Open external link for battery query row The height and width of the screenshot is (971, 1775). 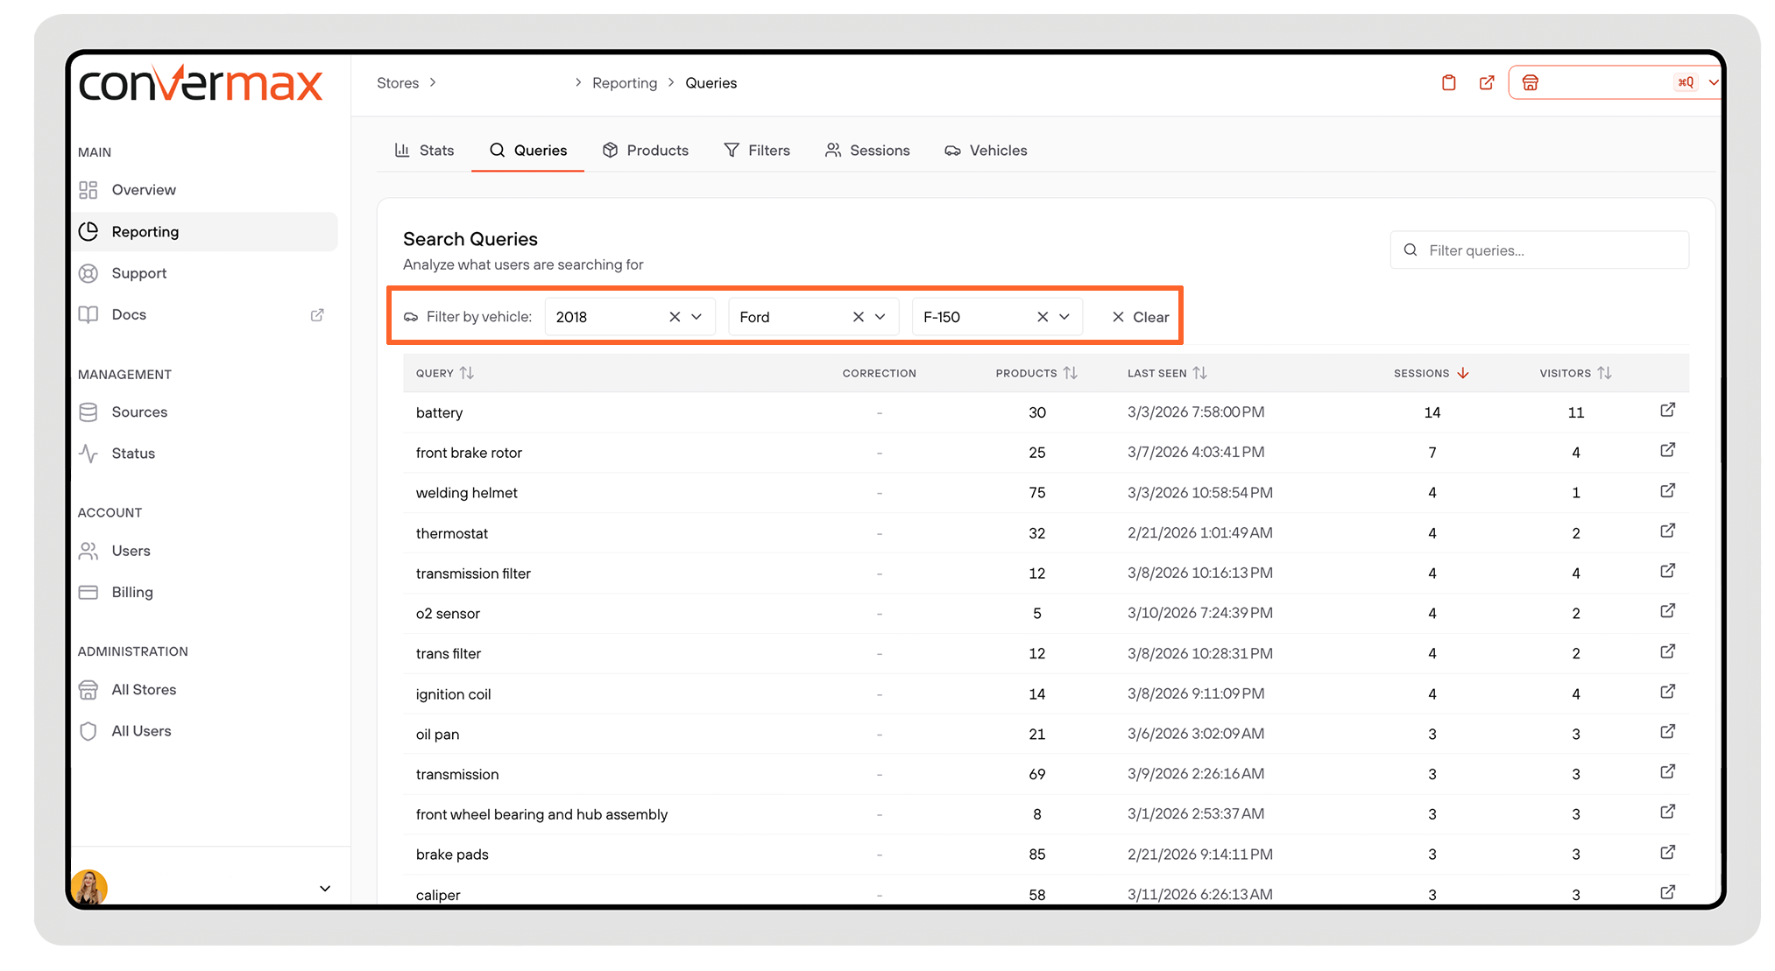tap(1667, 411)
